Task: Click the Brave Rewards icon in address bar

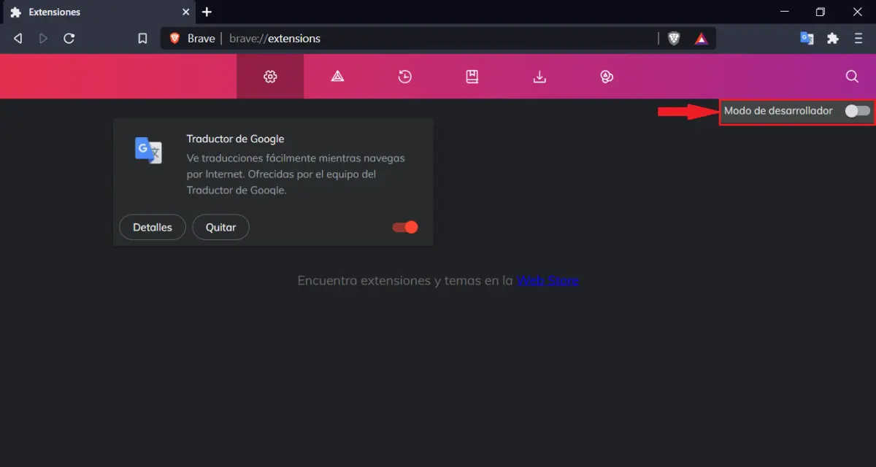Action: [x=702, y=39]
